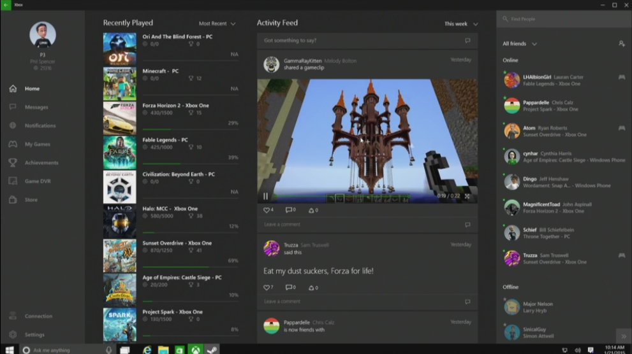Open Internet Explorer from taskbar

point(147,350)
